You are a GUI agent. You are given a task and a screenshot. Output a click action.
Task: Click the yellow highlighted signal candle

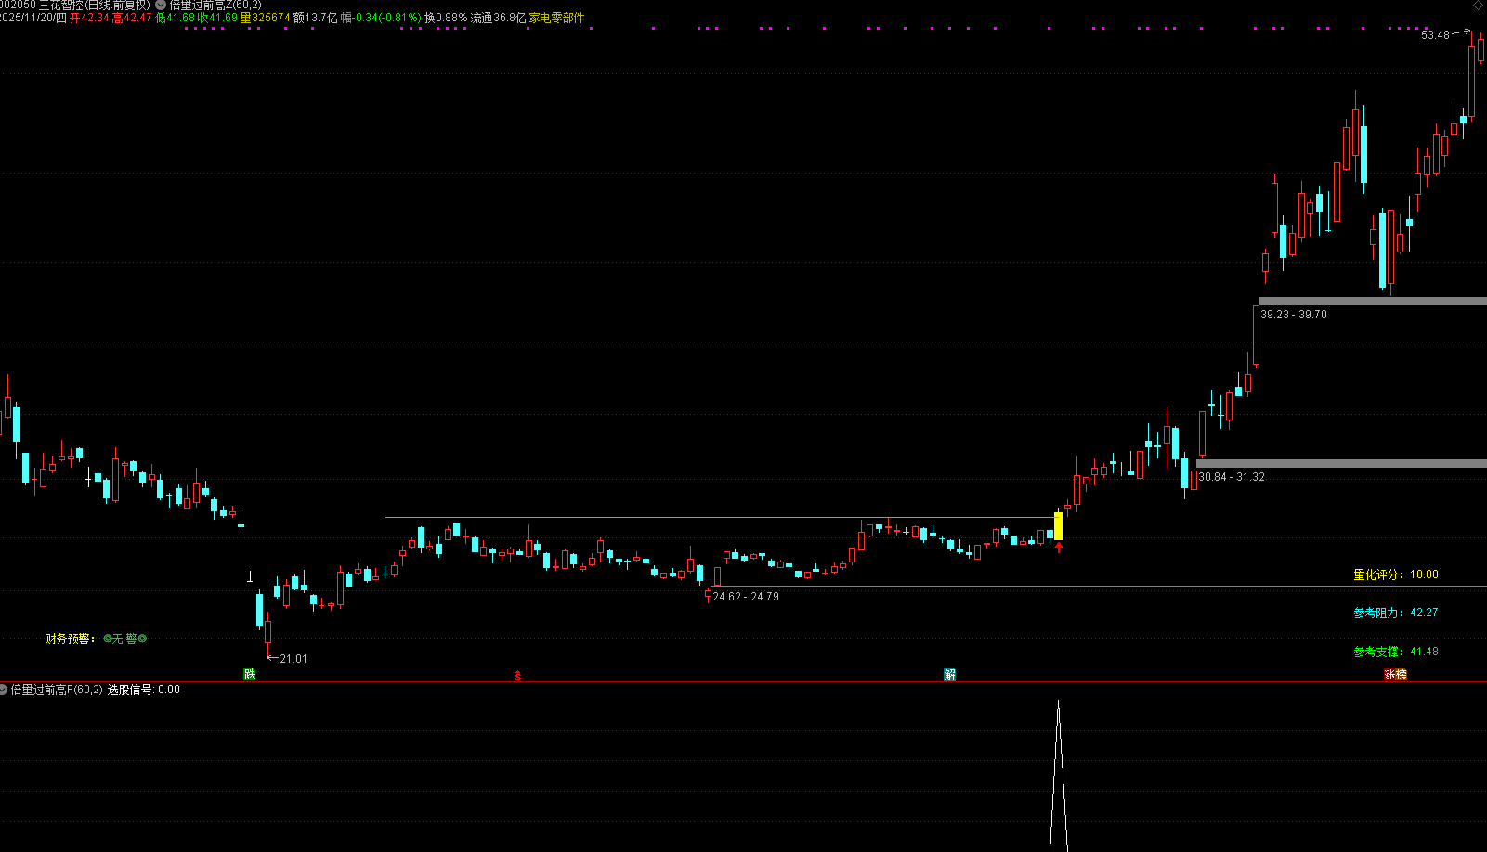[x=1058, y=526]
